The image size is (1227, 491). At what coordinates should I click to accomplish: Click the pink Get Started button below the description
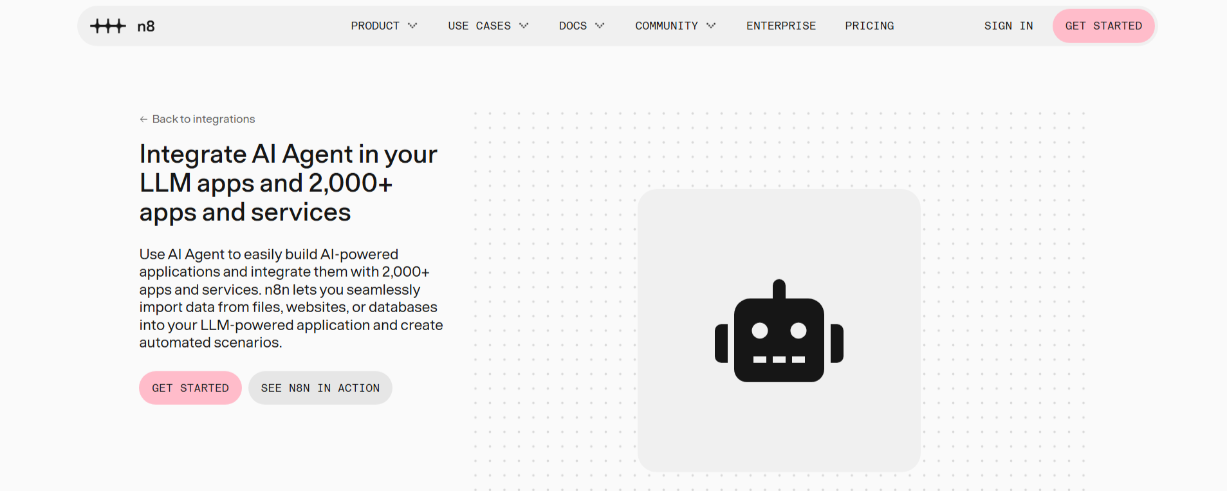coord(190,388)
